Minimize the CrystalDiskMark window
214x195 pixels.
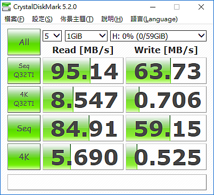click(153, 7)
